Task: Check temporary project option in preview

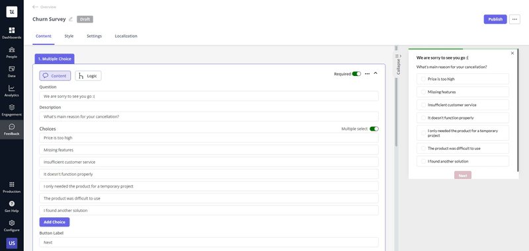Action: click(x=423, y=133)
